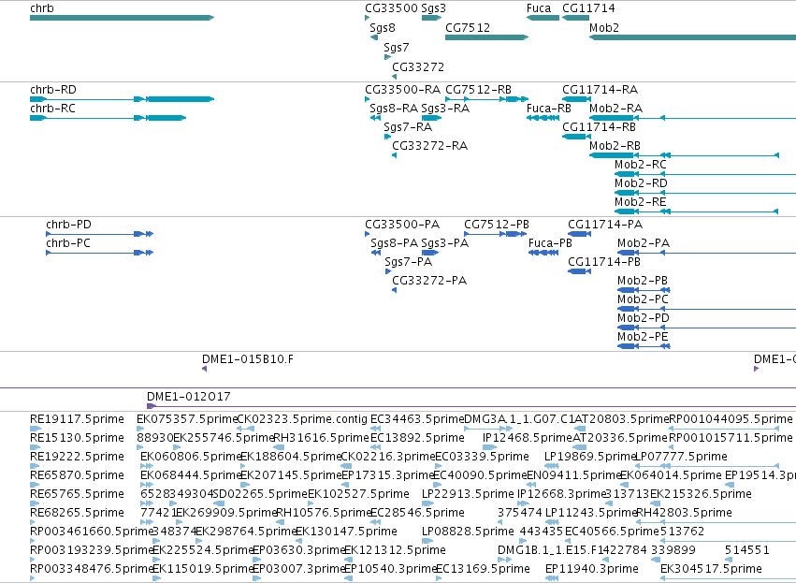Click the CG11714-RB transcript
This screenshot has height=583, width=796.
pyautogui.click(x=575, y=137)
